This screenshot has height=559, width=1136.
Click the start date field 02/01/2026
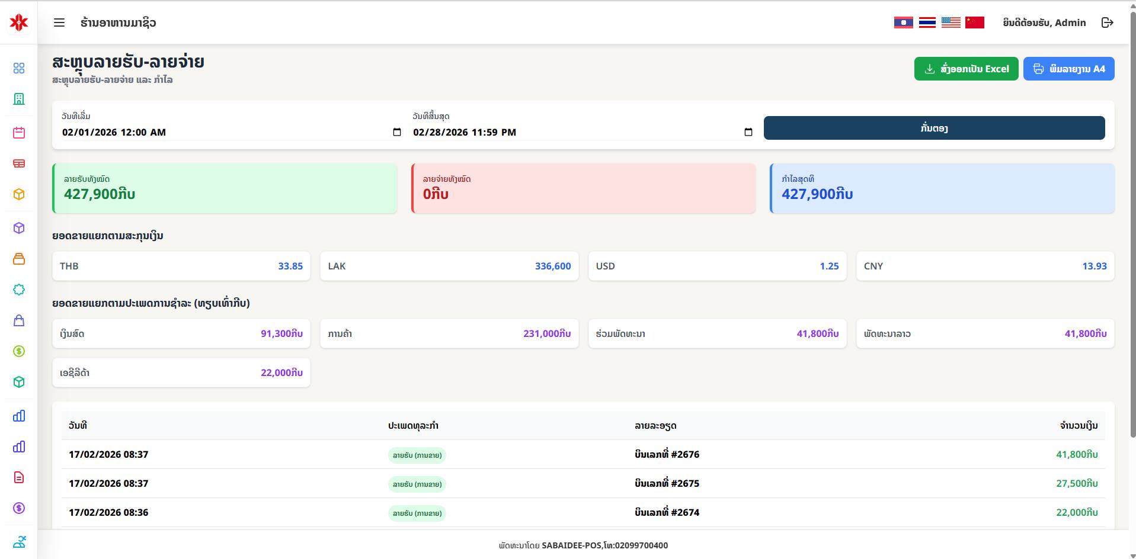click(x=114, y=132)
